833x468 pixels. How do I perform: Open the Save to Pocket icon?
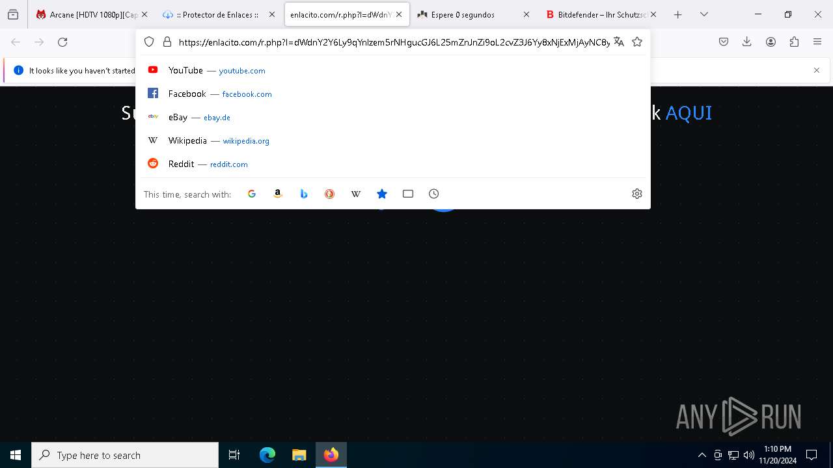pos(724,42)
